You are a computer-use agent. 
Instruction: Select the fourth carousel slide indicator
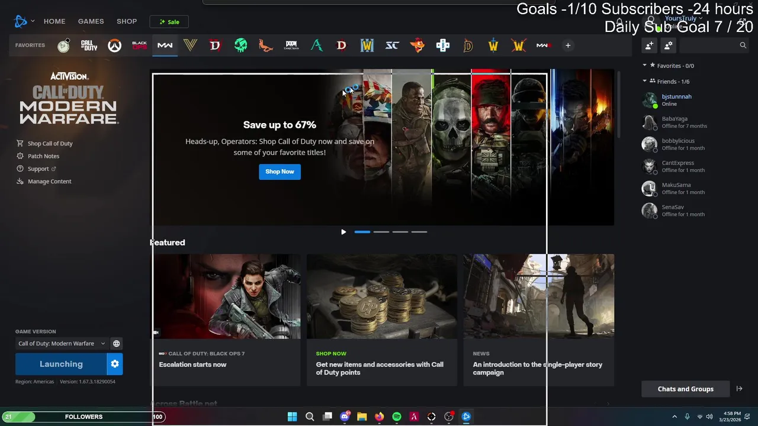419,232
